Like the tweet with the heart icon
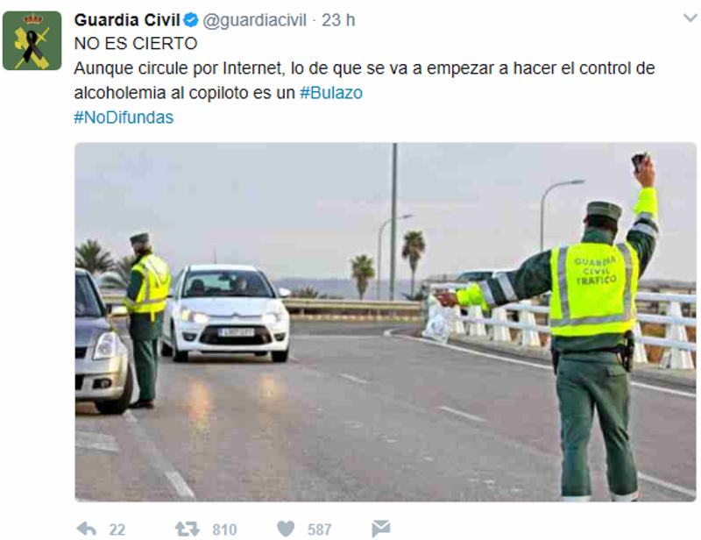Image resolution: width=701 pixels, height=540 pixels. click(286, 529)
